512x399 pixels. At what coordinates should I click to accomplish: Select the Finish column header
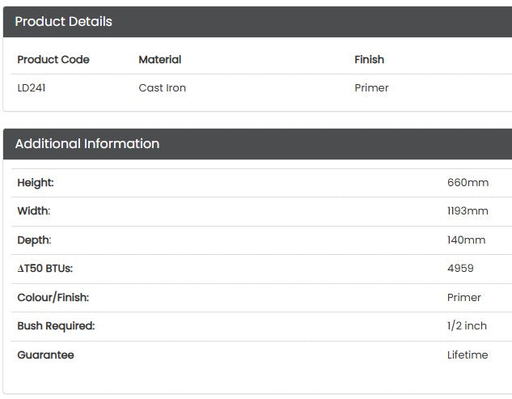(x=370, y=59)
